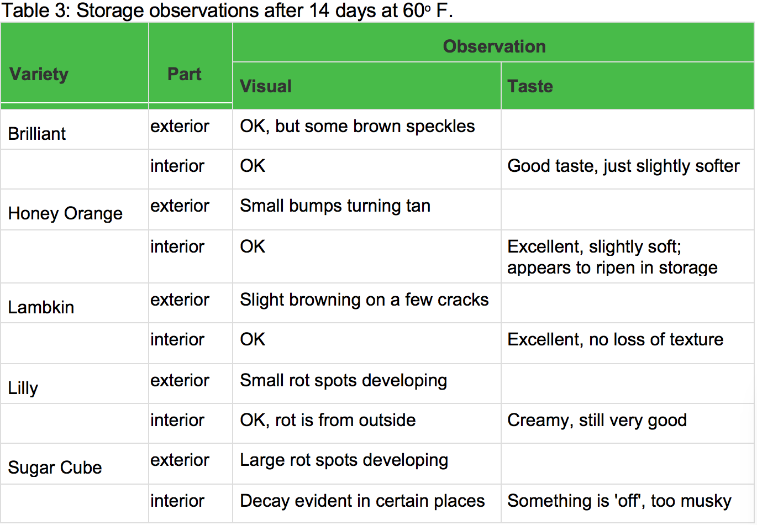
Task: Click 'OK, but some brown speckles' cell
Action: pos(357,127)
